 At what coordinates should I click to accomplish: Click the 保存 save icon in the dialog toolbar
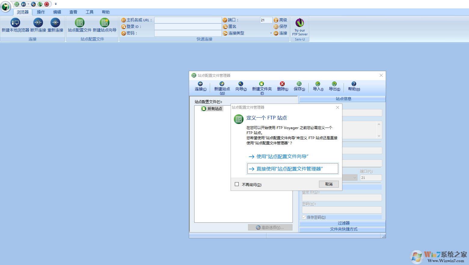click(x=299, y=86)
